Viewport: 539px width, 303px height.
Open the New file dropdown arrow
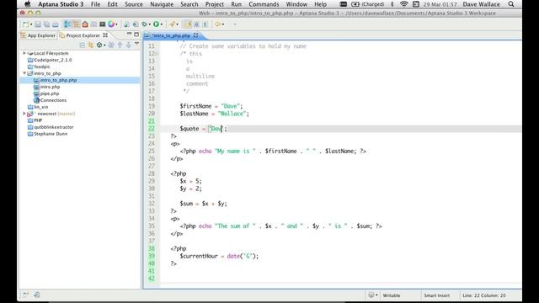pos(31,24)
